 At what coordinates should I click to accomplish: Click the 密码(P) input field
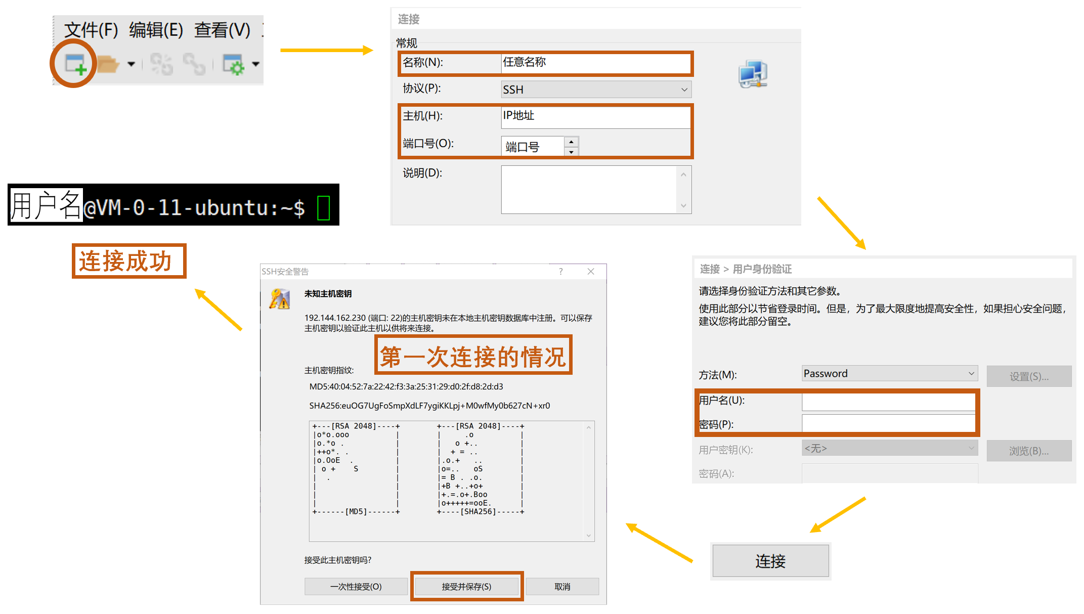[x=889, y=424]
